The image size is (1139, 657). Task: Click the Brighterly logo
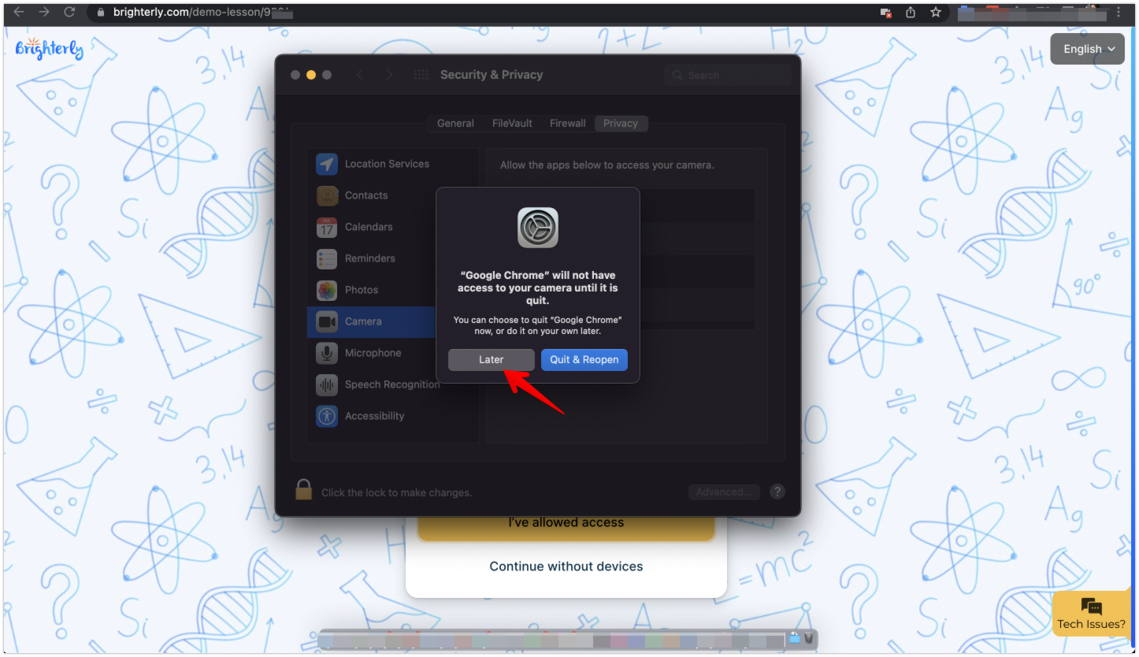(x=49, y=49)
